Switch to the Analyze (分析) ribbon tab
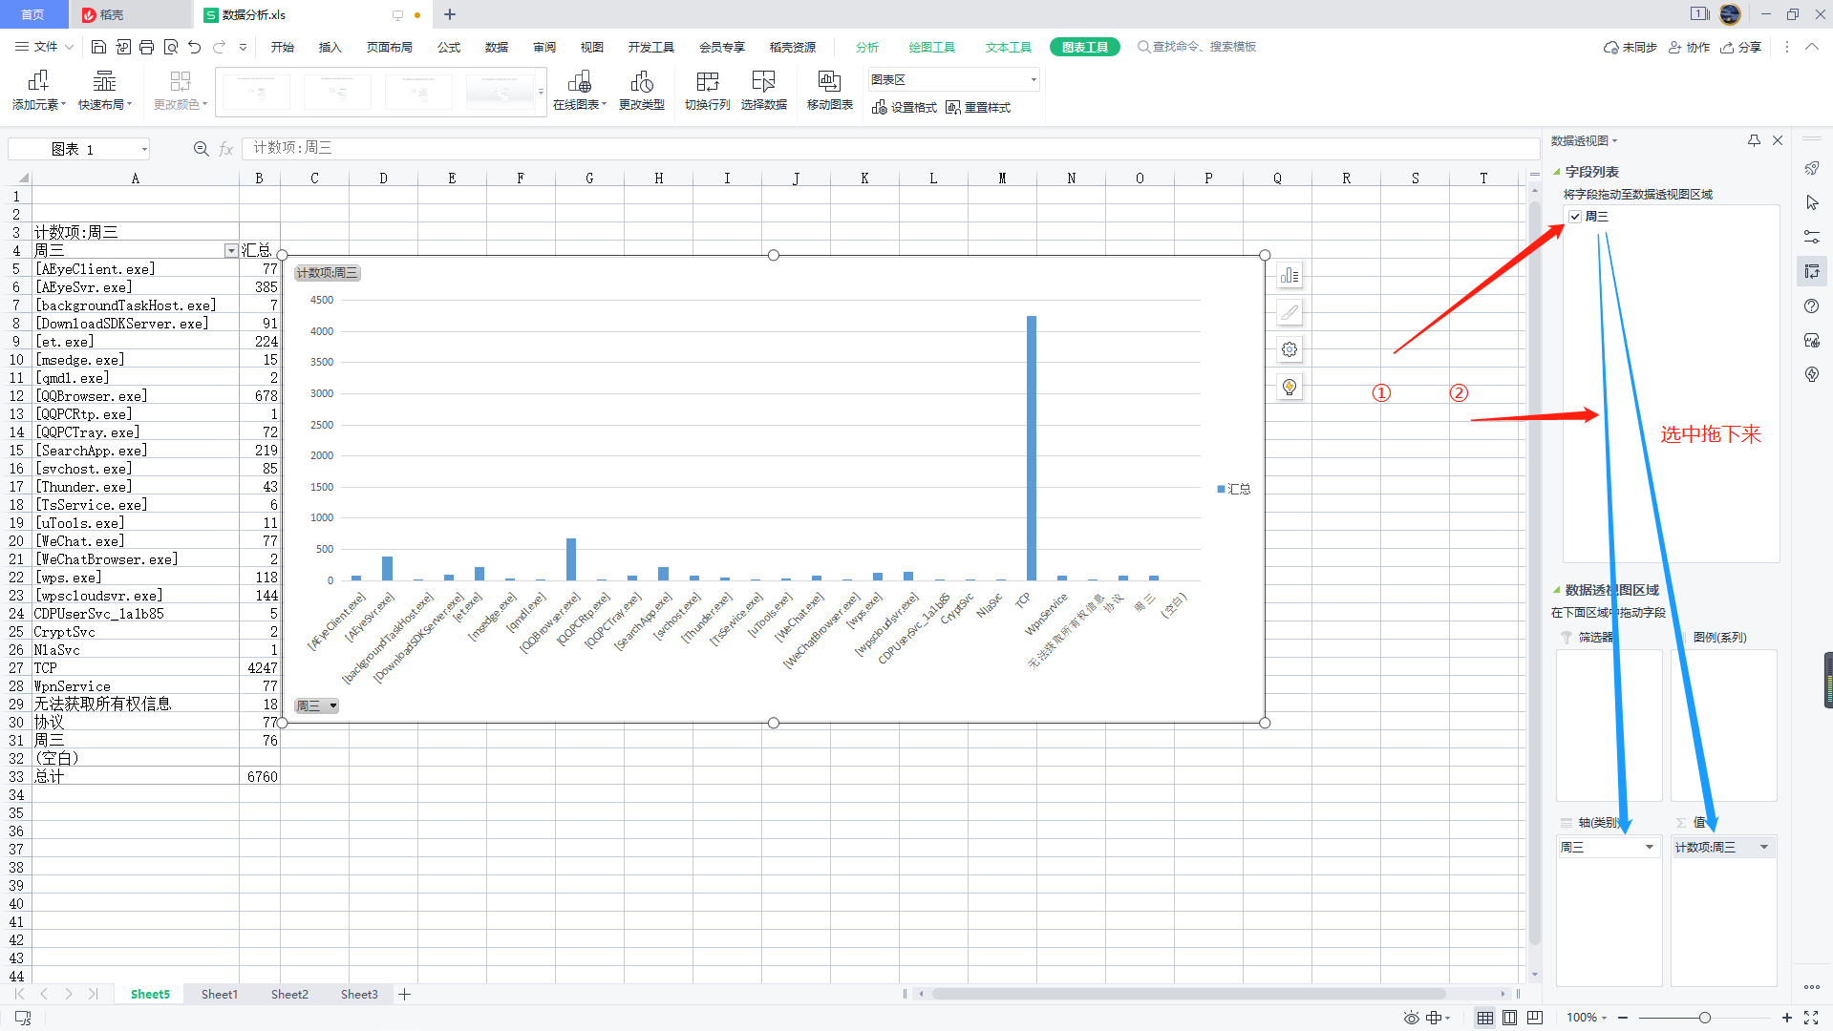Screen dimensions: 1833x1031 click(x=867, y=47)
